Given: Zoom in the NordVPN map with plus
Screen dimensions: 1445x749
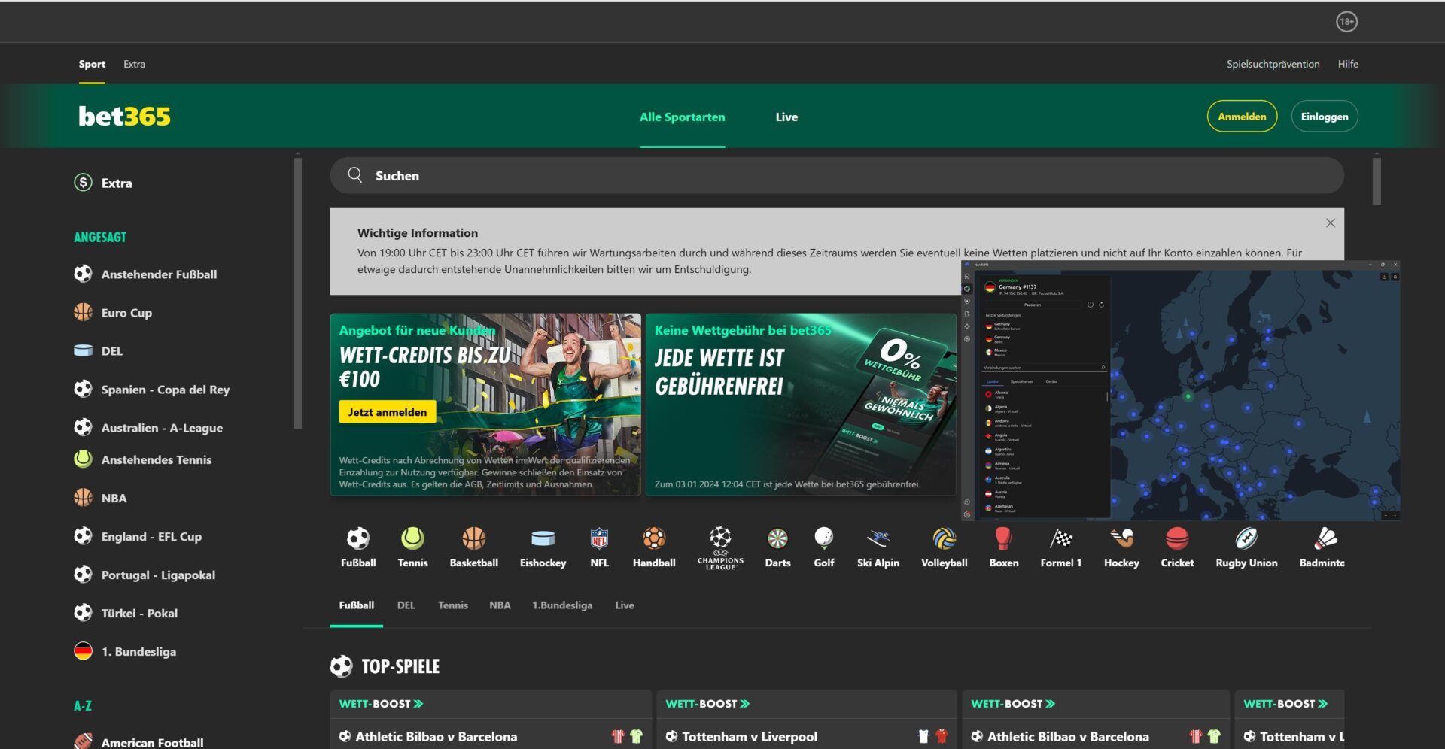Looking at the screenshot, I should [x=1395, y=515].
